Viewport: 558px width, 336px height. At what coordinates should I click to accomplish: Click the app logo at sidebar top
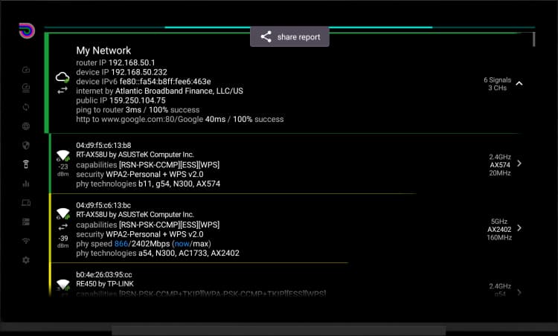[x=27, y=30]
